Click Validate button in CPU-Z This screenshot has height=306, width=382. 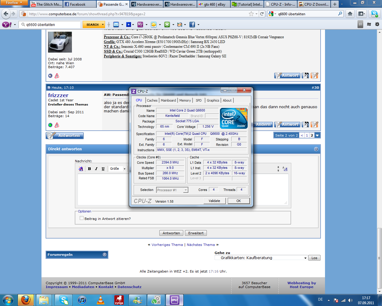click(214, 201)
